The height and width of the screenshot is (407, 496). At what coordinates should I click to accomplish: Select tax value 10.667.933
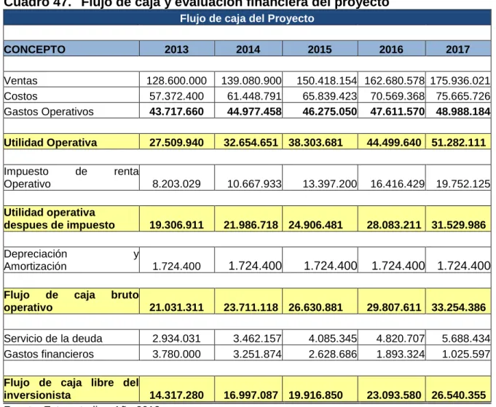(254, 184)
